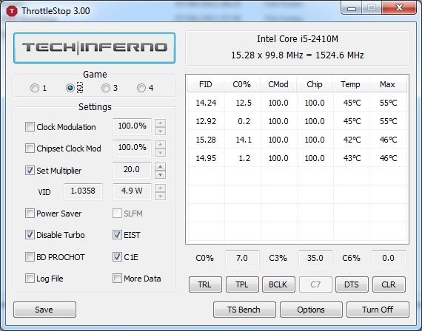Screen dimensions: 422x331
Task: Click Clock Modulation down spinner arrow
Action: [161, 131]
